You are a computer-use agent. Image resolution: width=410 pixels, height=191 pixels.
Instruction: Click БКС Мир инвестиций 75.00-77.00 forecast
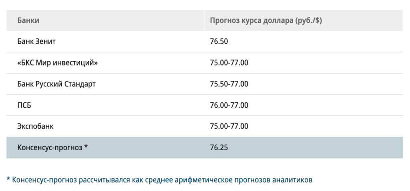click(229, 63)
